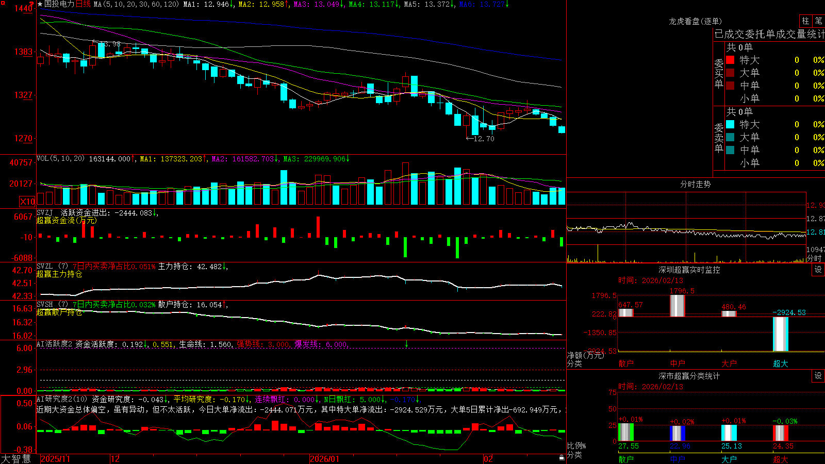The image size is (825, 464).
Task: Click the 深市超赢分类统计 title
Action: (689, 376)
